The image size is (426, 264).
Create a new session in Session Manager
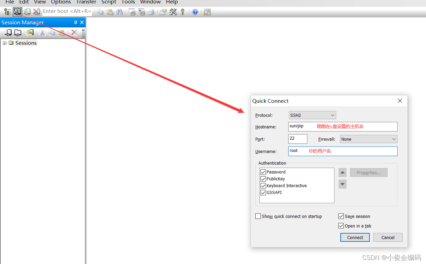click(x=30, y=32)
